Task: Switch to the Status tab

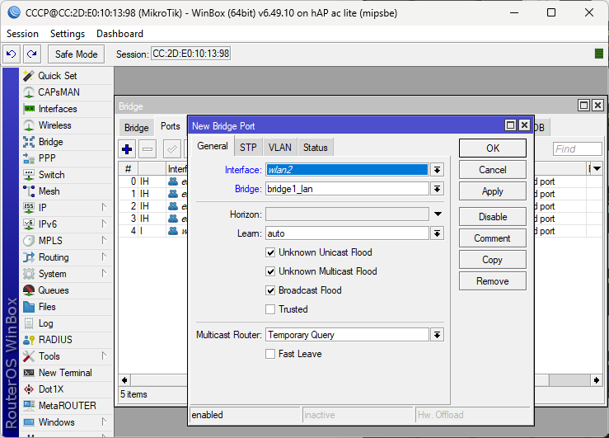Action: tap(316, 148)
